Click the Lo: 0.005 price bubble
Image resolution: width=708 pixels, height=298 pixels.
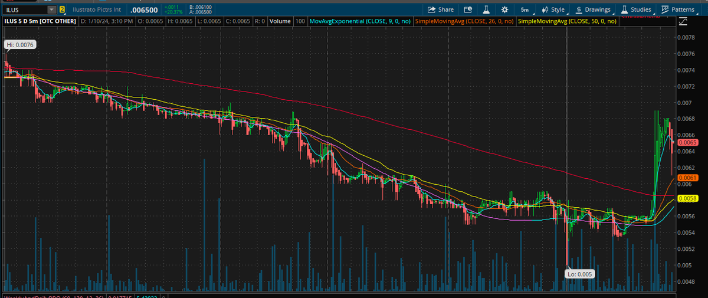pos(579,274)
